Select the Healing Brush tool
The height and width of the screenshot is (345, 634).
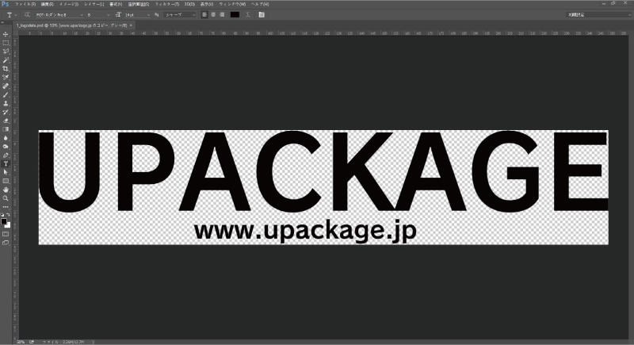(6, 86)
